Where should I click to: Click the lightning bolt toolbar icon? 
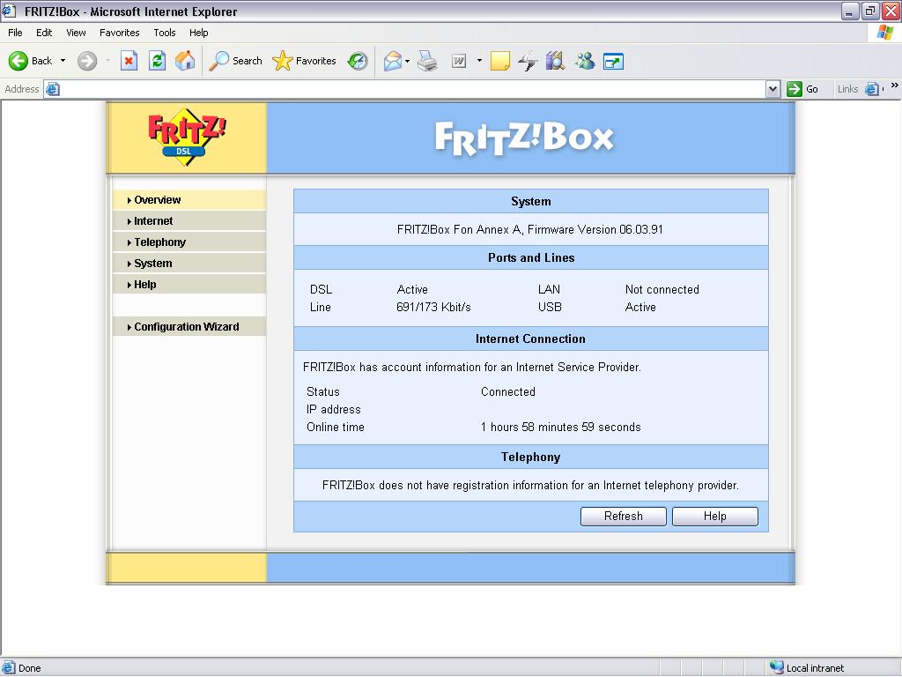point(528,61)
